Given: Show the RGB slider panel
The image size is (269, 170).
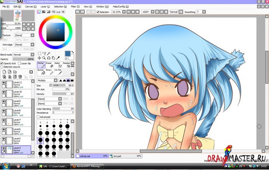Looking at the screenshot, I should click(44, 12).
